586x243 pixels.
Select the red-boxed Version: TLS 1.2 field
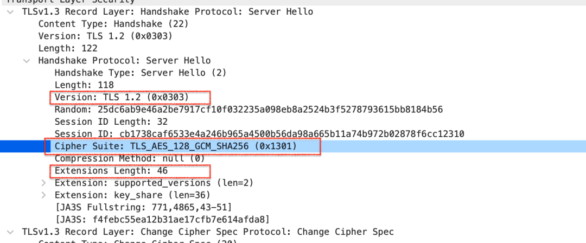[x=122, y=97]
